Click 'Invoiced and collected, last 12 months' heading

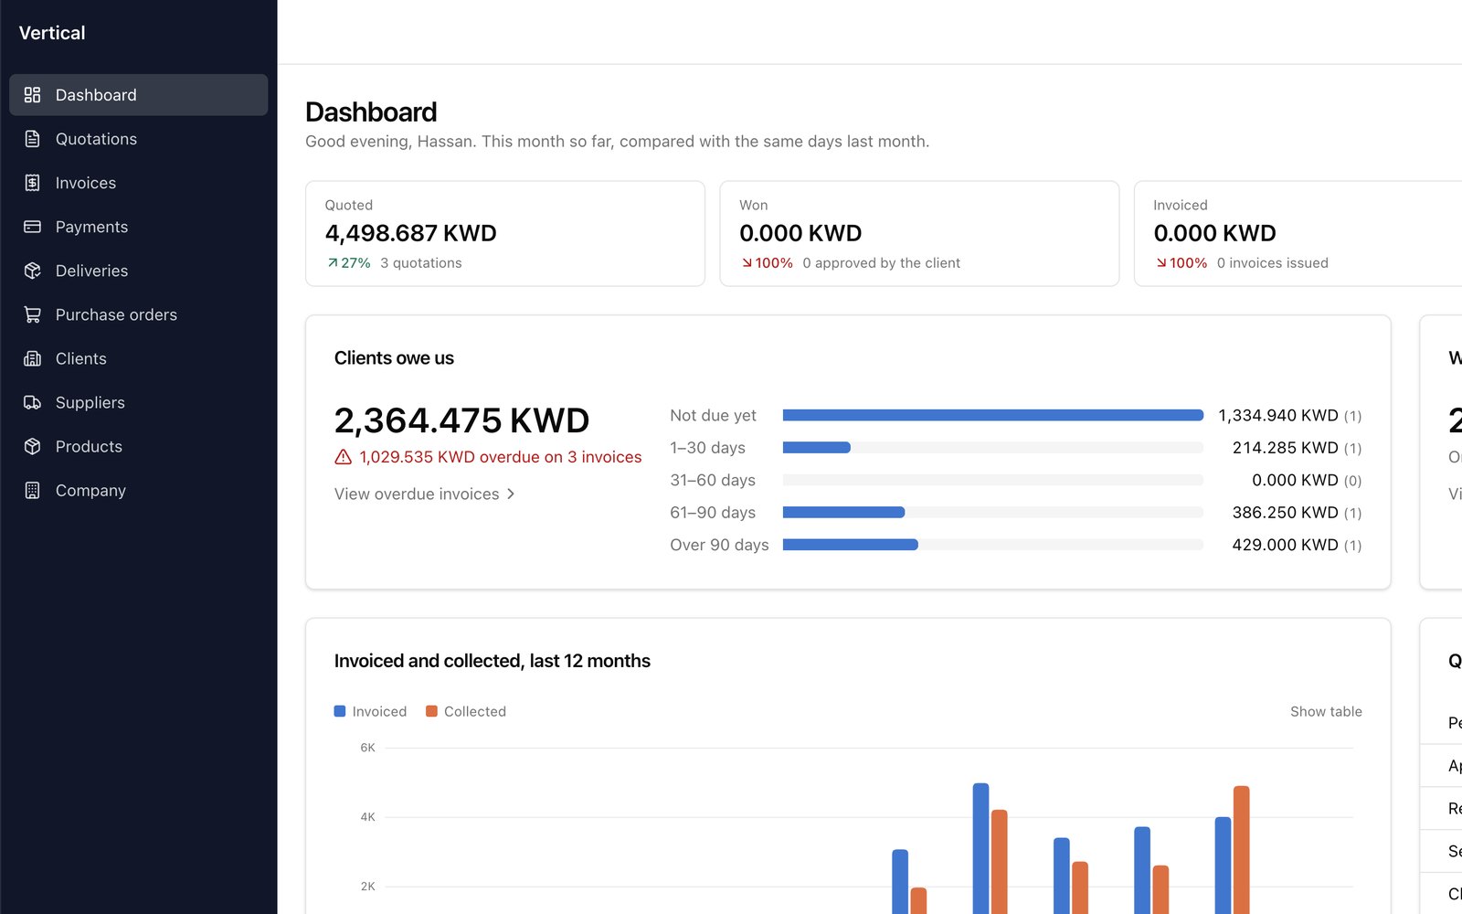click(x=493, y=661)
